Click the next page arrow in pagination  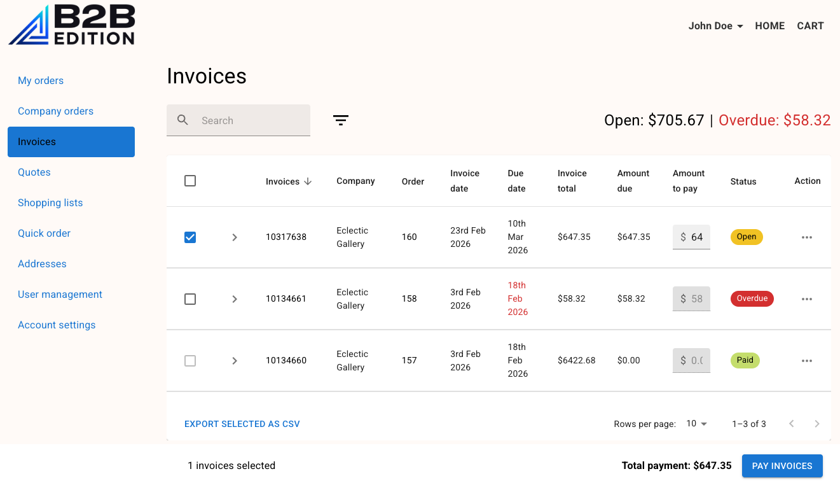(817, 423)
